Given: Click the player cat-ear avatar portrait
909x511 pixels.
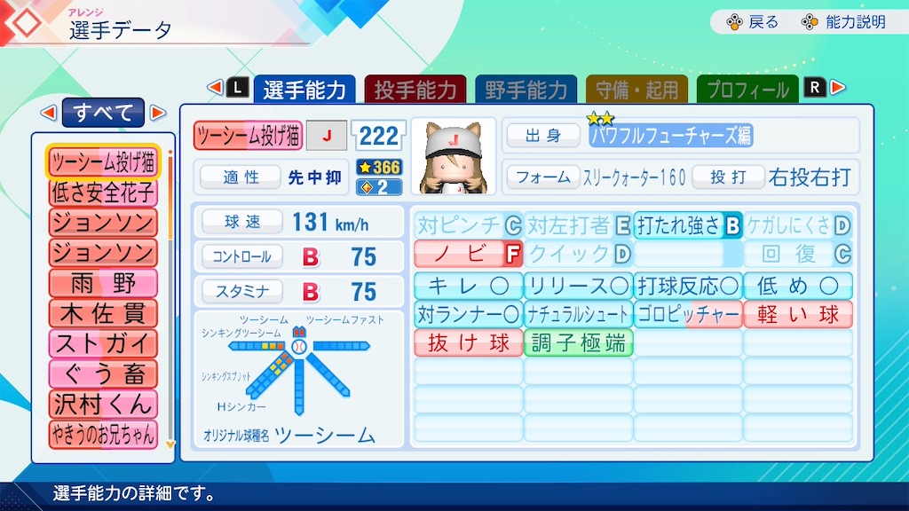Looking at the screenshot, I should point(454,157).
